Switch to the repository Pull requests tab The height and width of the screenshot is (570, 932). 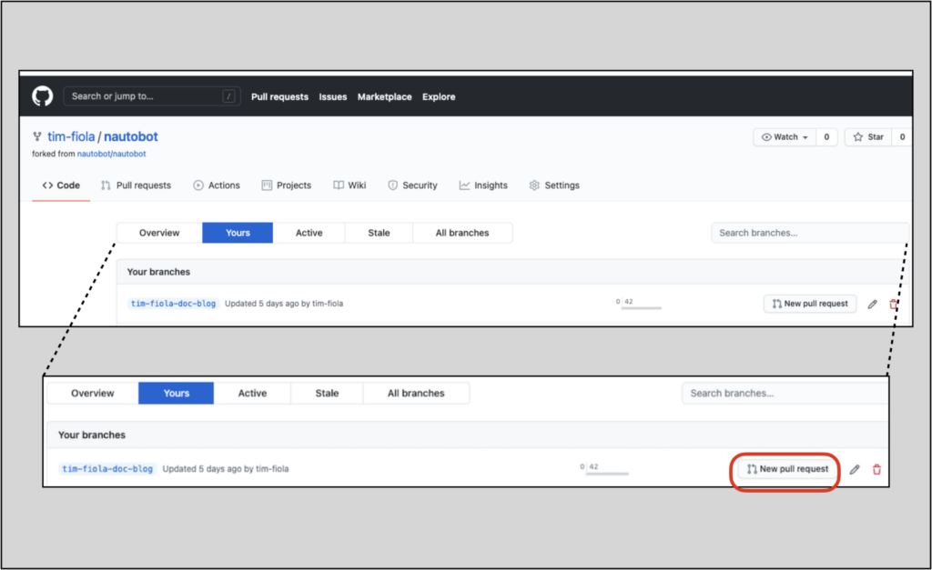click(x=137, y=185)
